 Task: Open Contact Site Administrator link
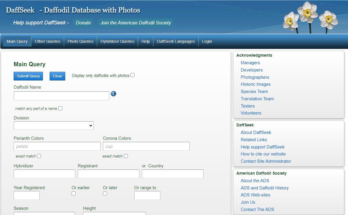[x=266, y=161]
